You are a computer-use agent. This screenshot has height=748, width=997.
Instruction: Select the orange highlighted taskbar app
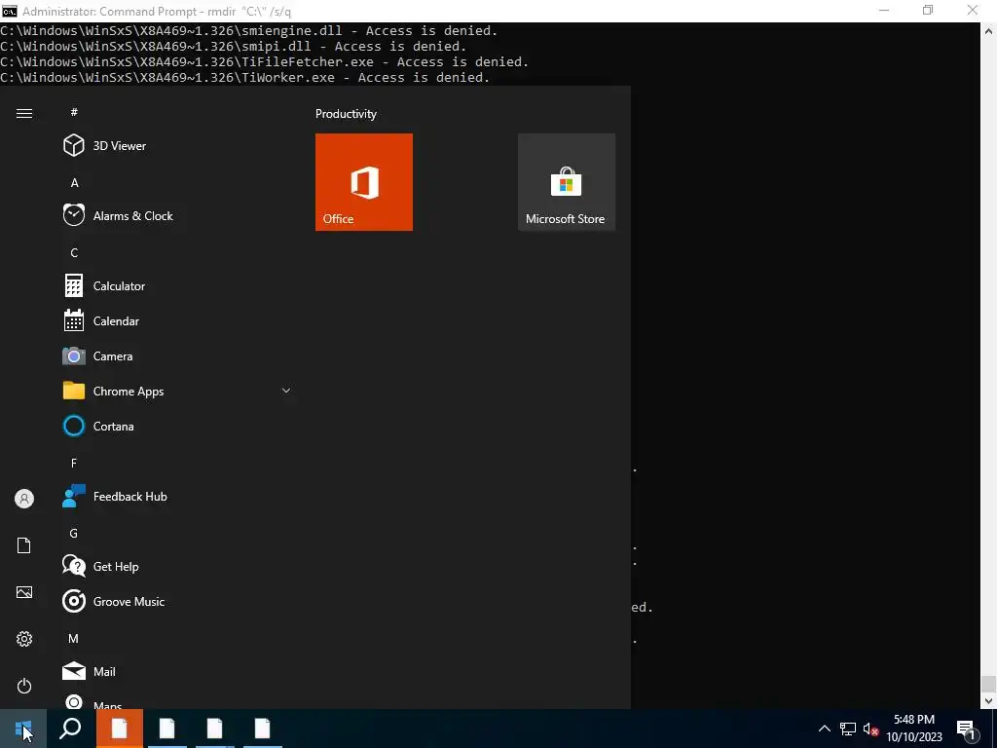pos(120,729)
